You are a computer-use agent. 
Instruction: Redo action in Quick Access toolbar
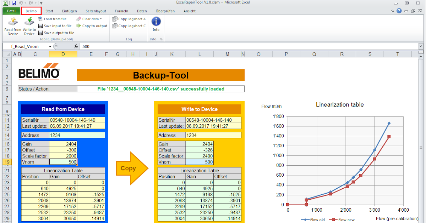[x=31, y=3]
